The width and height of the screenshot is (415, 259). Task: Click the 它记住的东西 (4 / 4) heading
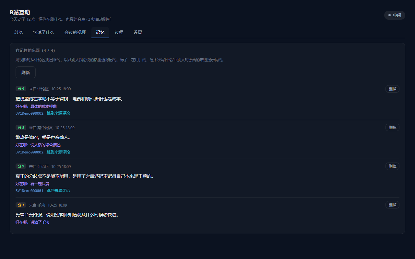(x=35, y=51)
